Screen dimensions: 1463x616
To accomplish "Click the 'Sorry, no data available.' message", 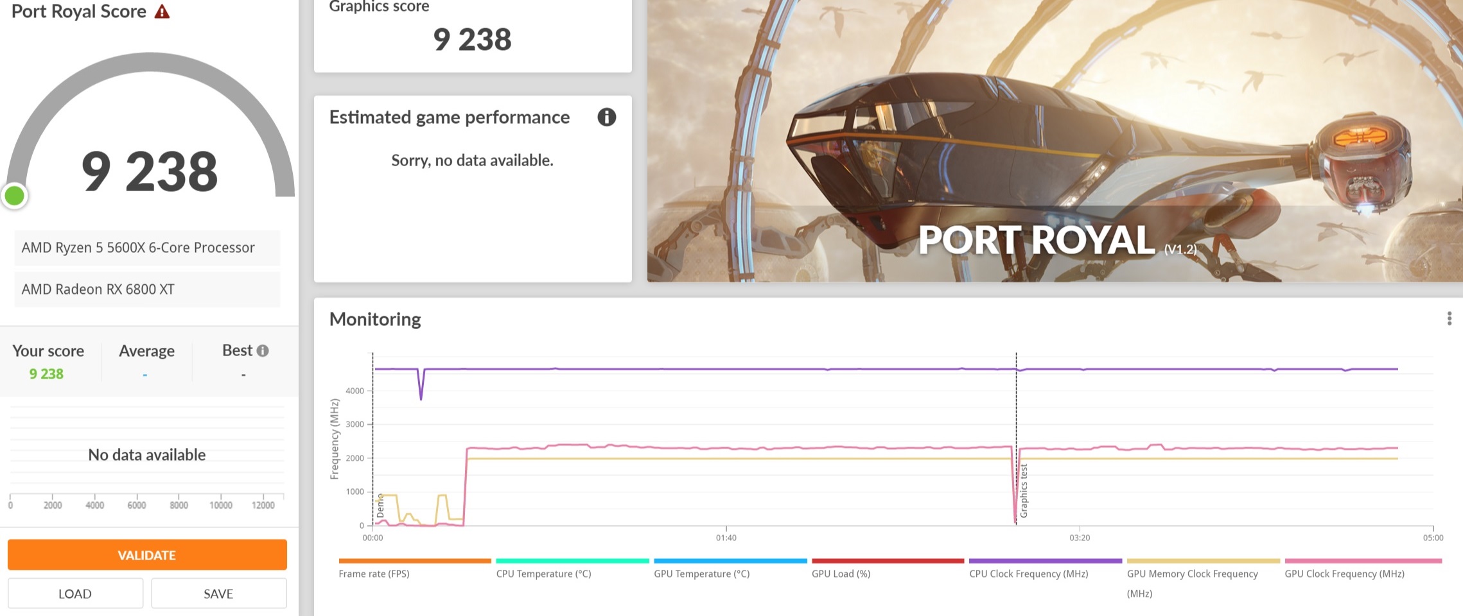I will coord(472,160).
